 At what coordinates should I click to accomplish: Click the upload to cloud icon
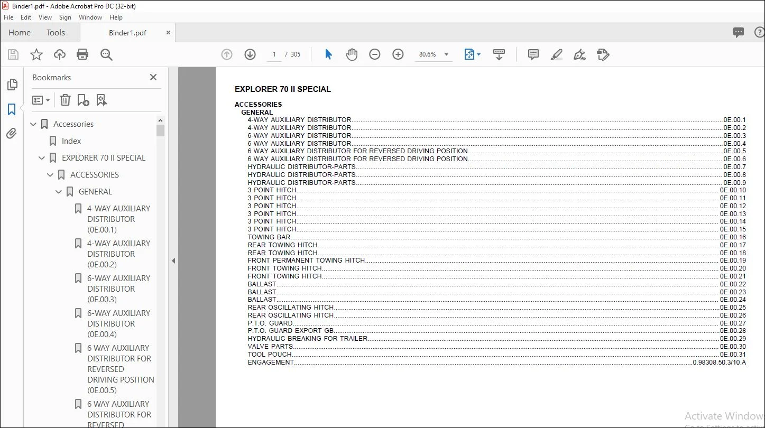[x=60, y=54]
